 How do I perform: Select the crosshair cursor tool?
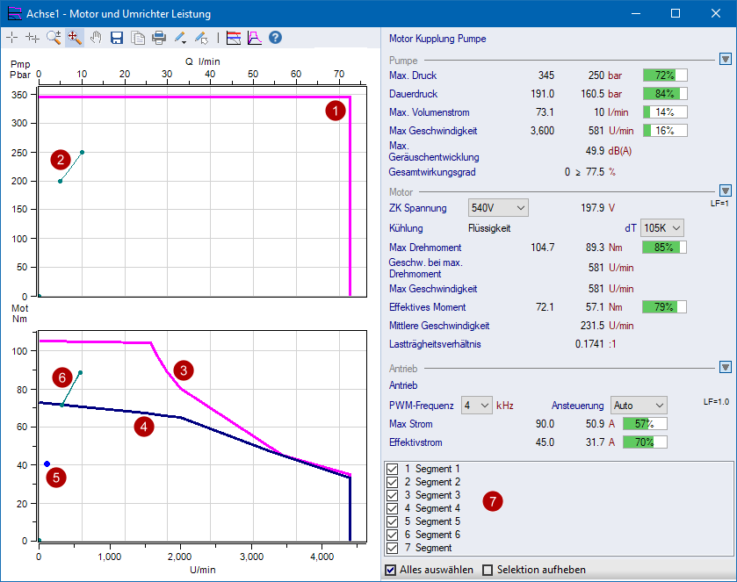point(11,38)
